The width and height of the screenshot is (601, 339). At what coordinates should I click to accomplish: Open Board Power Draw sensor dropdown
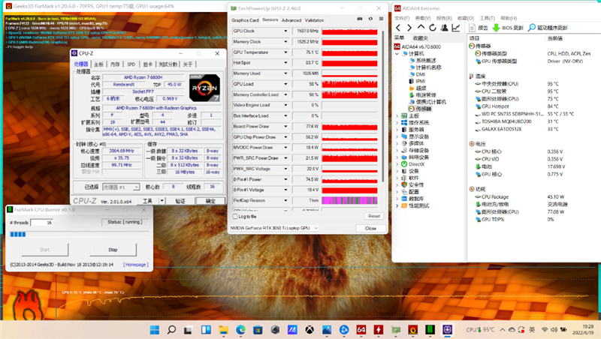point(285,126)
